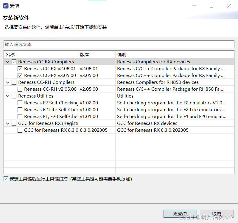
Task: Select the 'Renesas CC-RX v3.05.00' item label
Action: [x=50, y=76]
